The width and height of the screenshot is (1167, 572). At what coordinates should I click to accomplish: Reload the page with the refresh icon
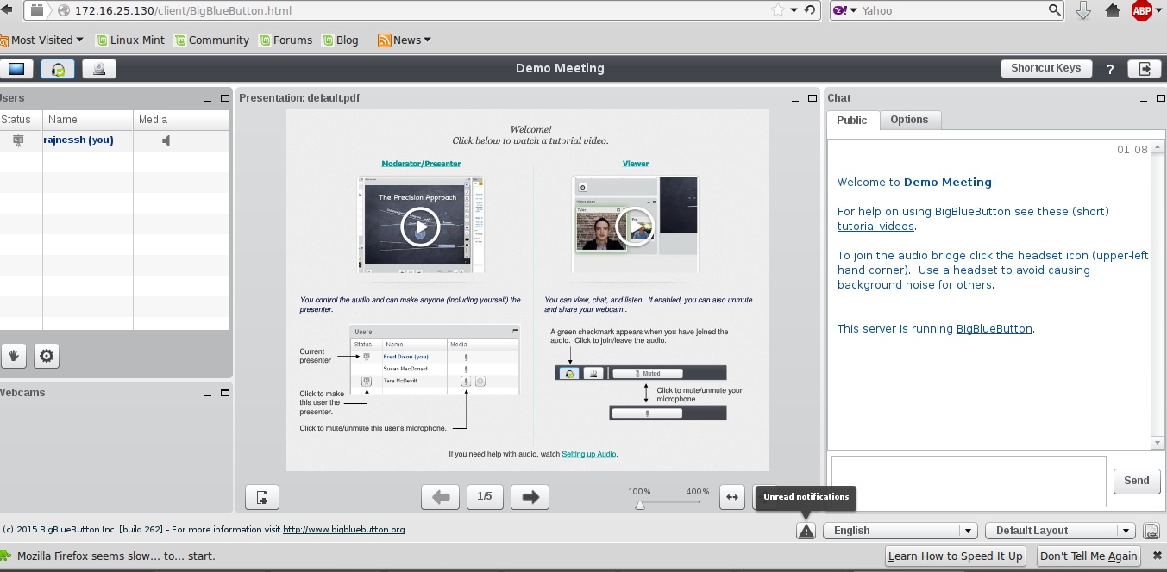[810, 10]
